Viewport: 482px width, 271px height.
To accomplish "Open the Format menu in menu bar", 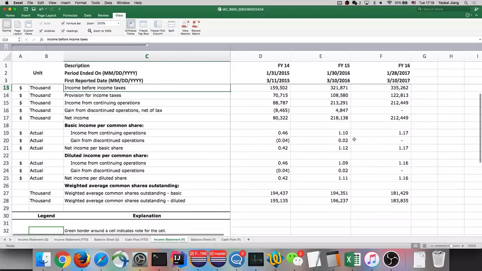I will pyautogui.click(x=81, y=3).
